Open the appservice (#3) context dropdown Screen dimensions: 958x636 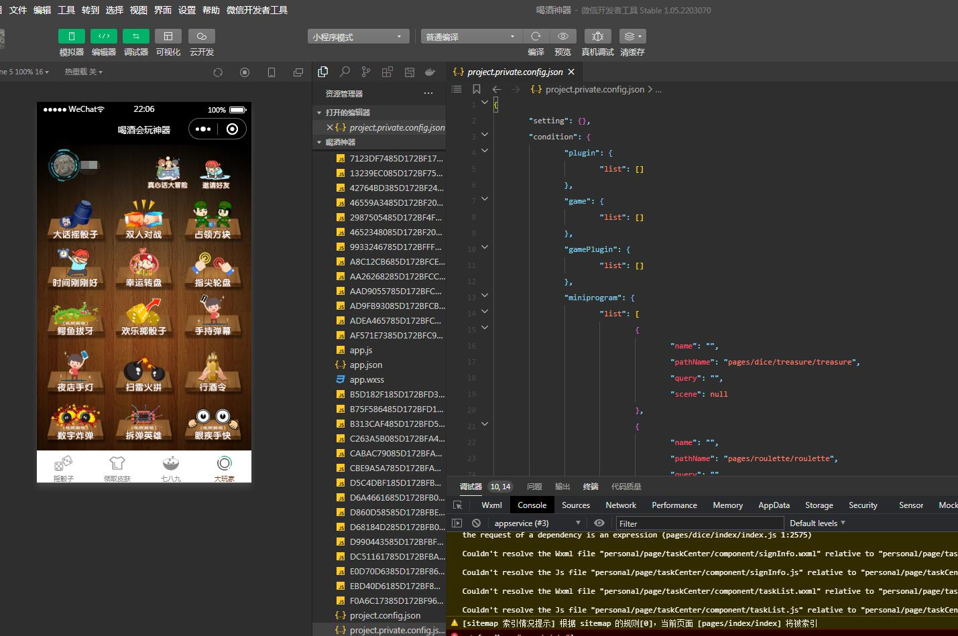537,523
